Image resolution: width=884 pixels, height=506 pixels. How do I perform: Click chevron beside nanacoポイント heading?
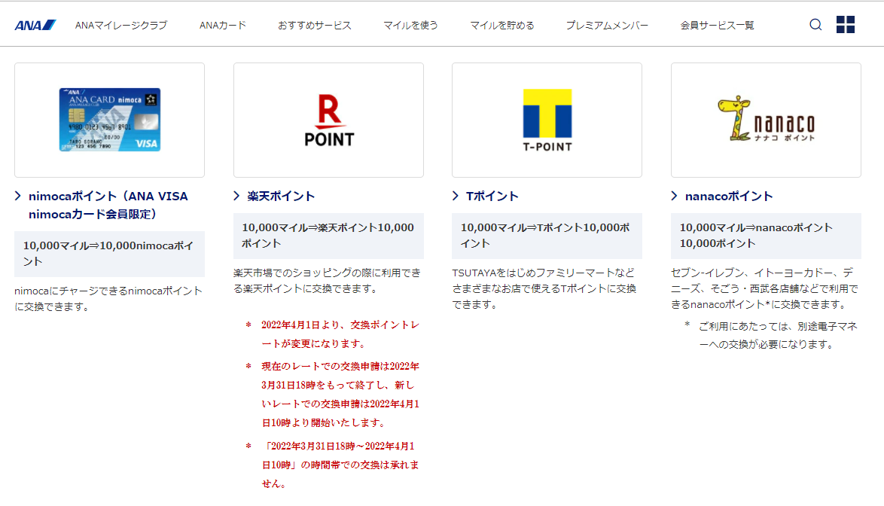coord(675,196)
